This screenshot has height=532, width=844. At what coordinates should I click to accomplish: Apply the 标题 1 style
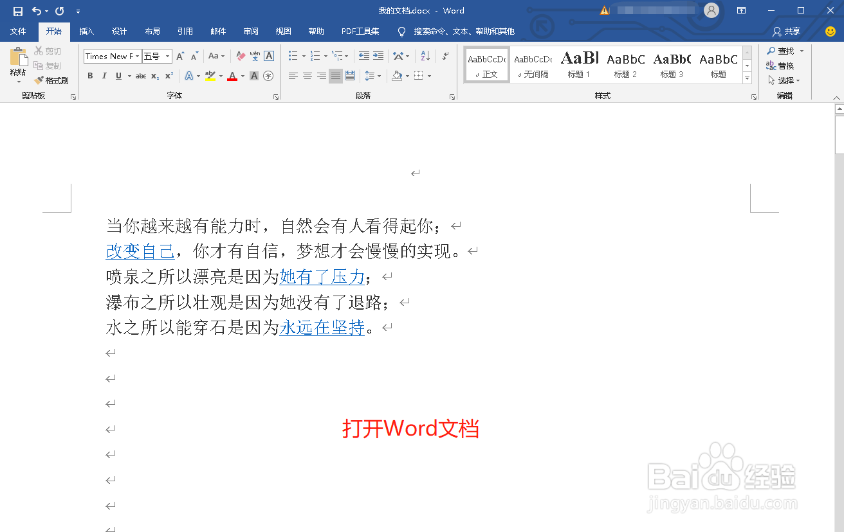[x=579, y=64]
